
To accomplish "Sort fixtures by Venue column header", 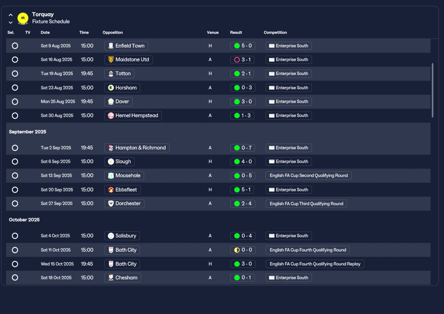I will (213, 32).
